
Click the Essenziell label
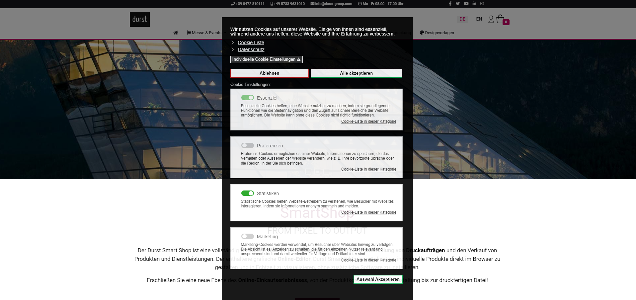tap(268, 98)
